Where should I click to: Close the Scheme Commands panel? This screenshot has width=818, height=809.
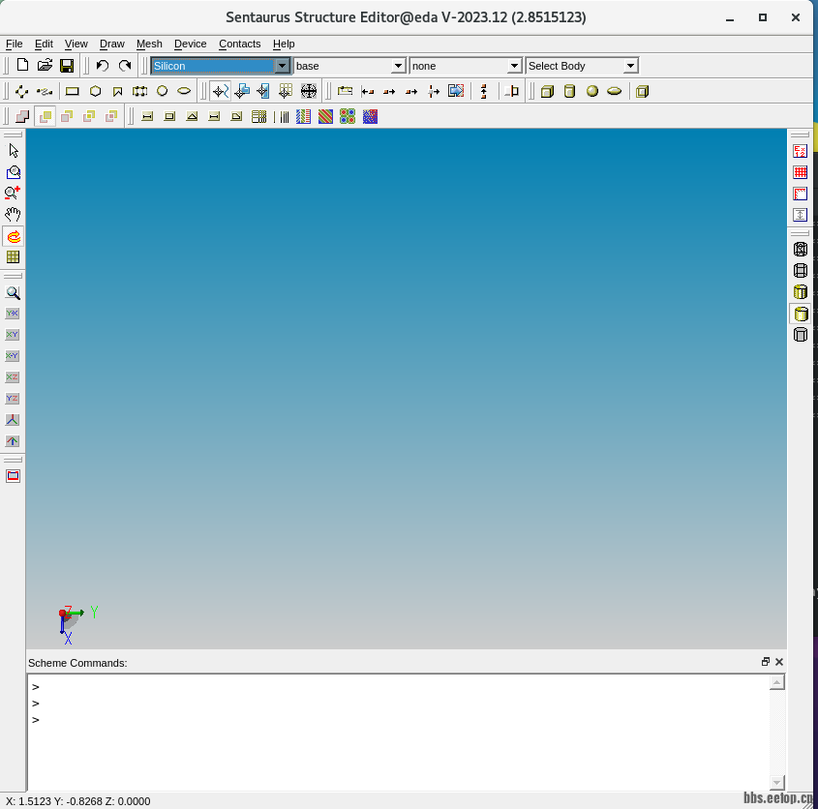pyautogui.click(x=779, y=662)
